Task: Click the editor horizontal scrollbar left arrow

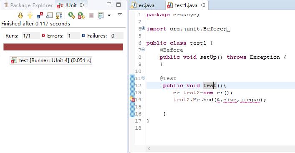Action: pyautogui.click(x=149, y=149)
